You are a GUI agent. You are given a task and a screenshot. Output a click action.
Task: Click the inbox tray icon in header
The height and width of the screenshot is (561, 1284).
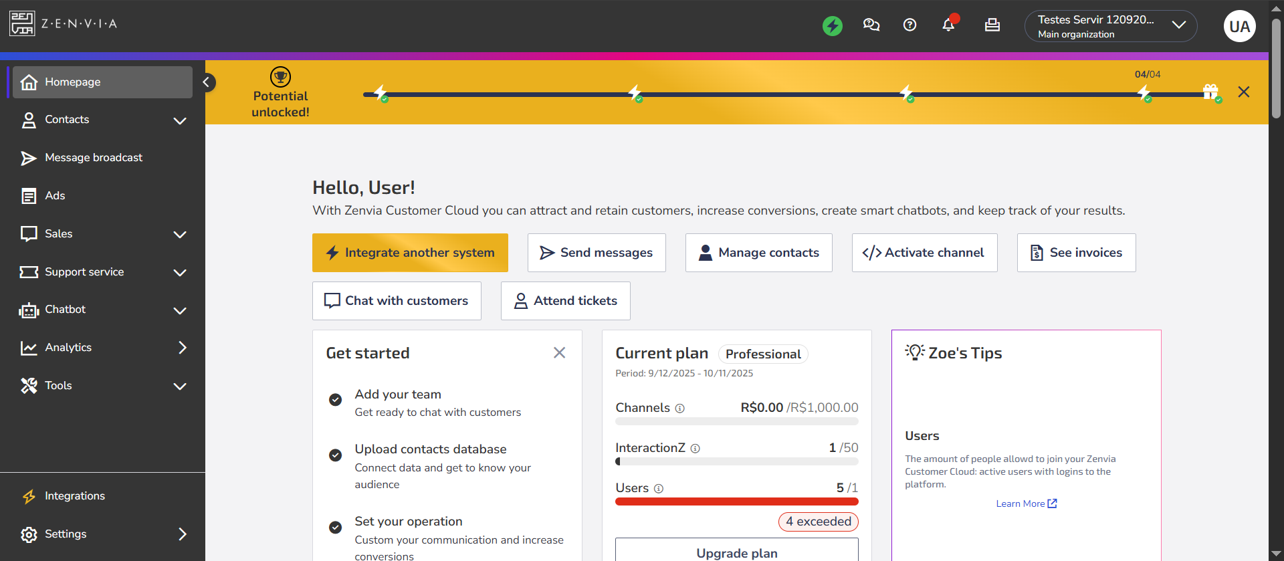point(992,25)
